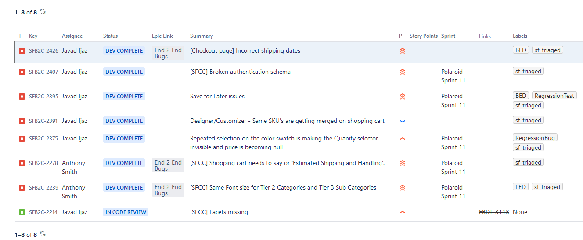The width and height of the screenshot is (583, 240).
Task: Open '[SFCC] Broken authentication schema' summary link
Action: tap(240, 72)
